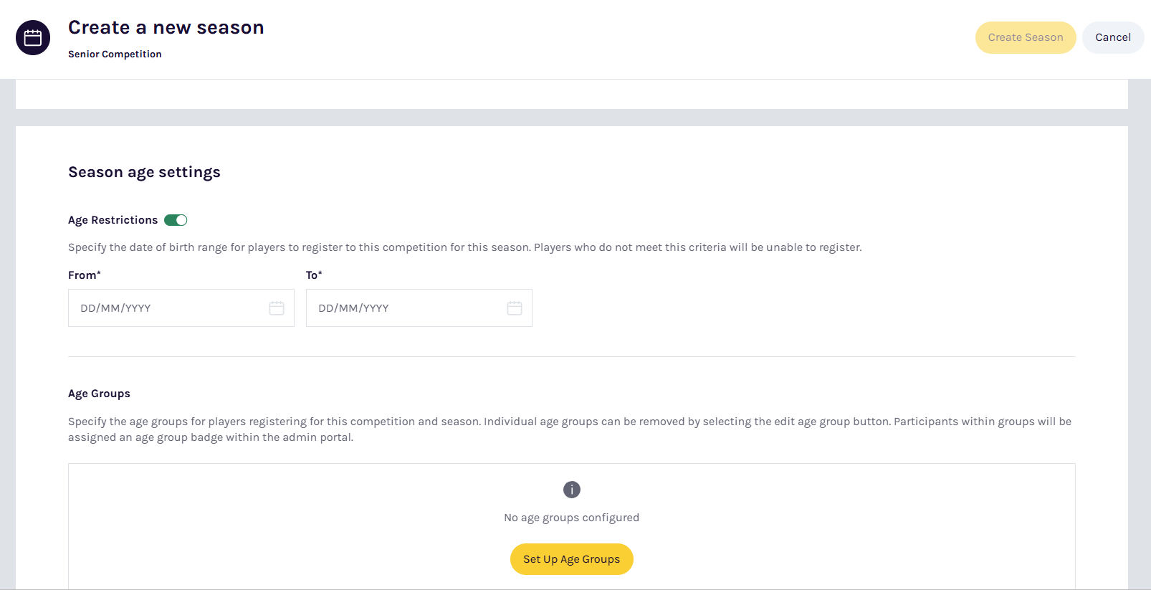Image resolution: width=1151 pixels, height=590 pixels.
Task: Open the From date calendar picker icon
Action: coord(277,308)
